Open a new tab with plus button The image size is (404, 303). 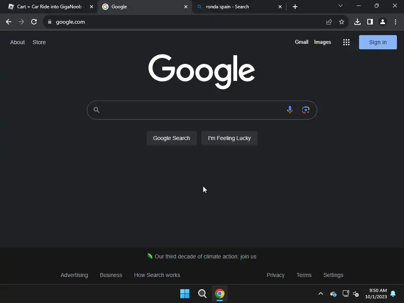(295, 7)
